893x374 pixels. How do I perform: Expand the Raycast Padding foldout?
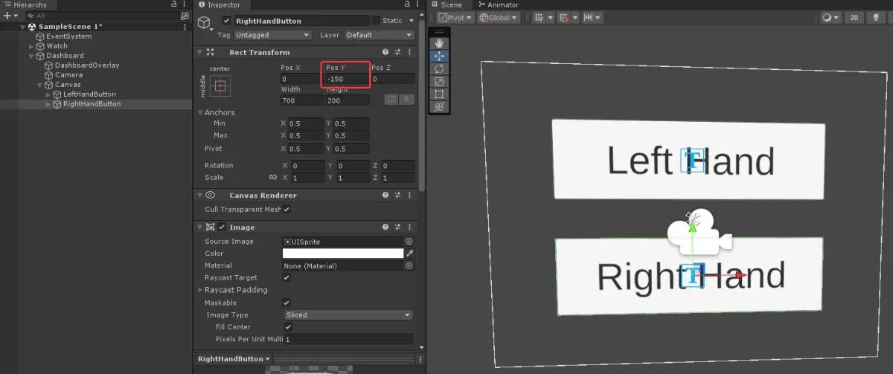200,290
